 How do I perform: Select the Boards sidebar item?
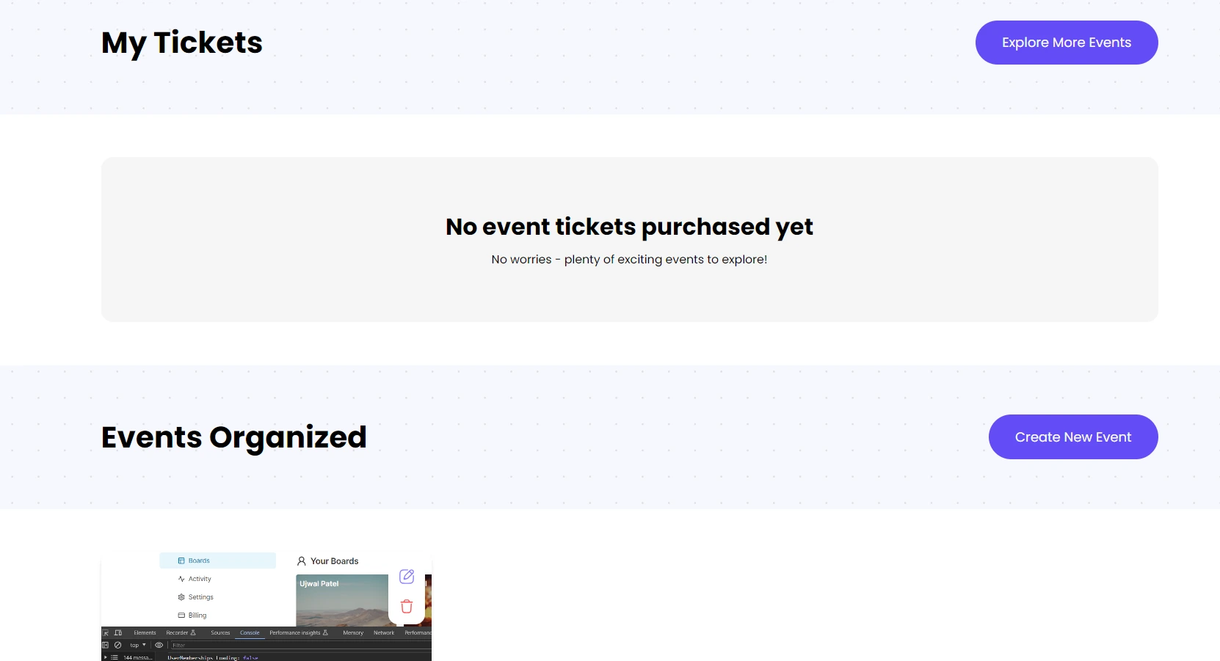tap(217, 560)
